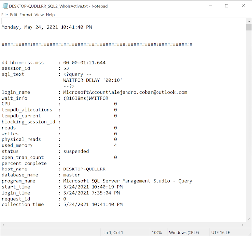Click the vertical scrollbar thumb
This screenshot has height=236, width=252.
pos(249,27)
